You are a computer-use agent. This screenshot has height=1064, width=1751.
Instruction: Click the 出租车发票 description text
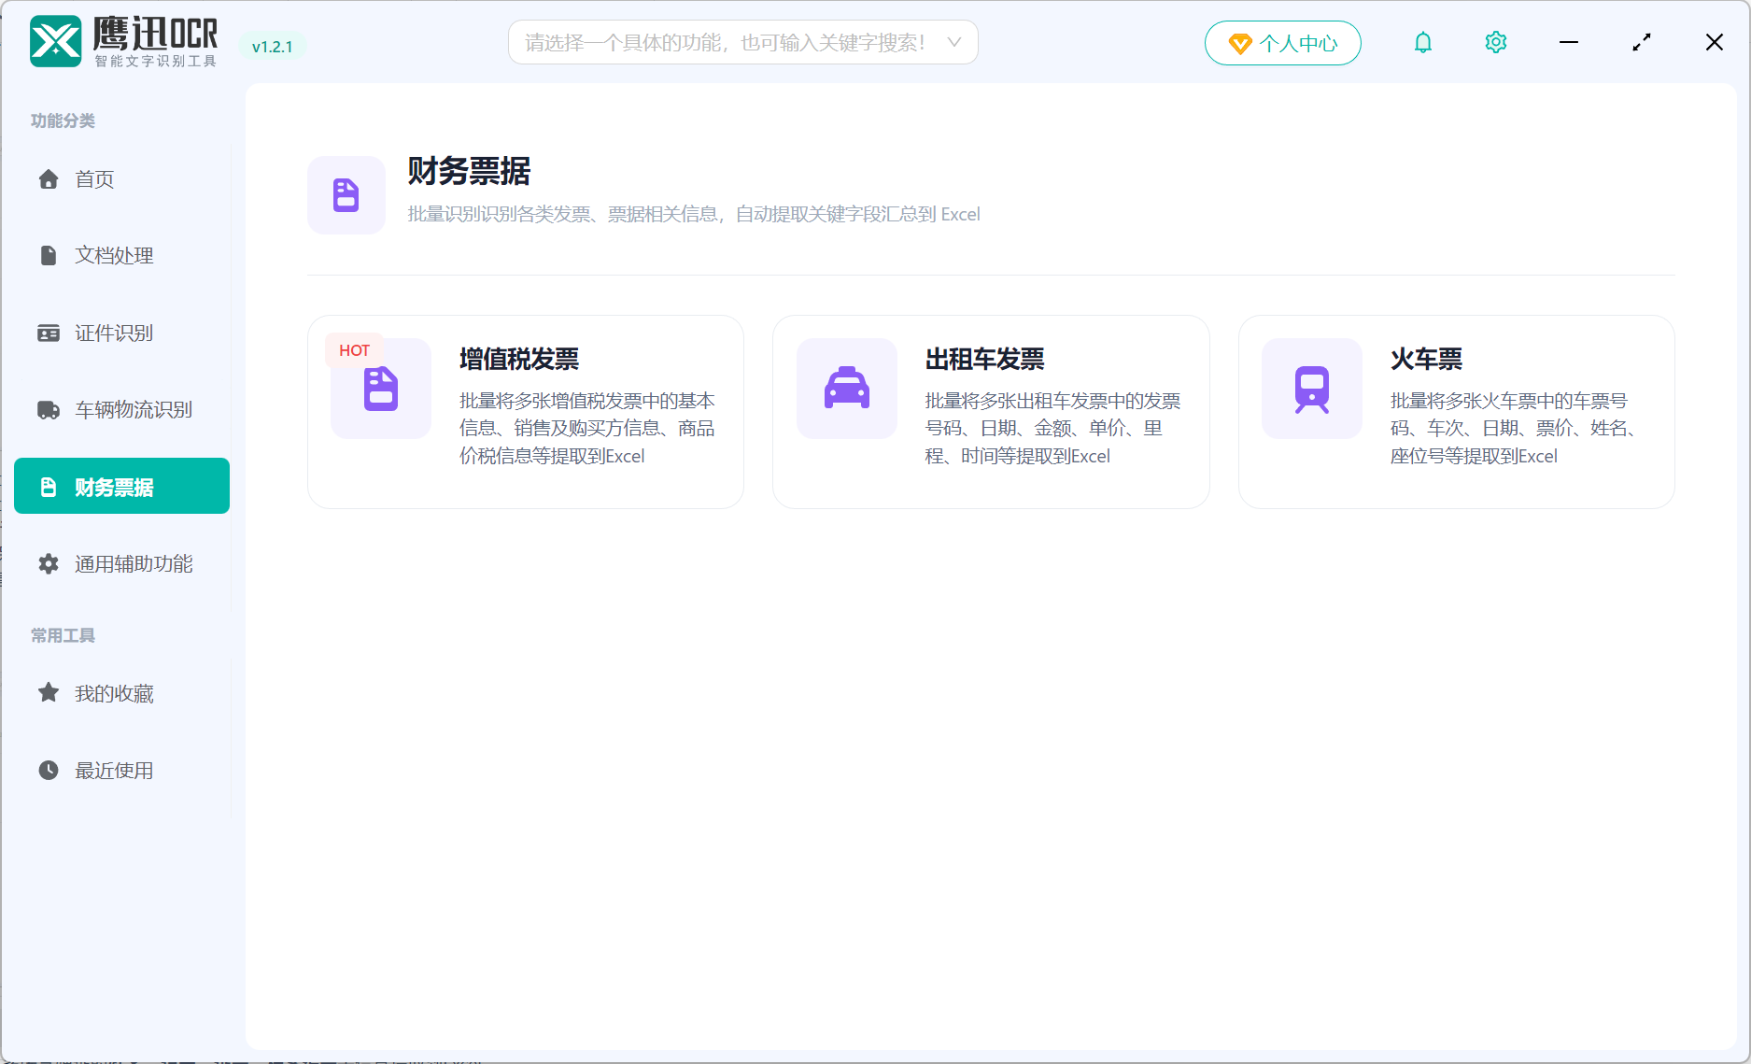click(1052, 428)
